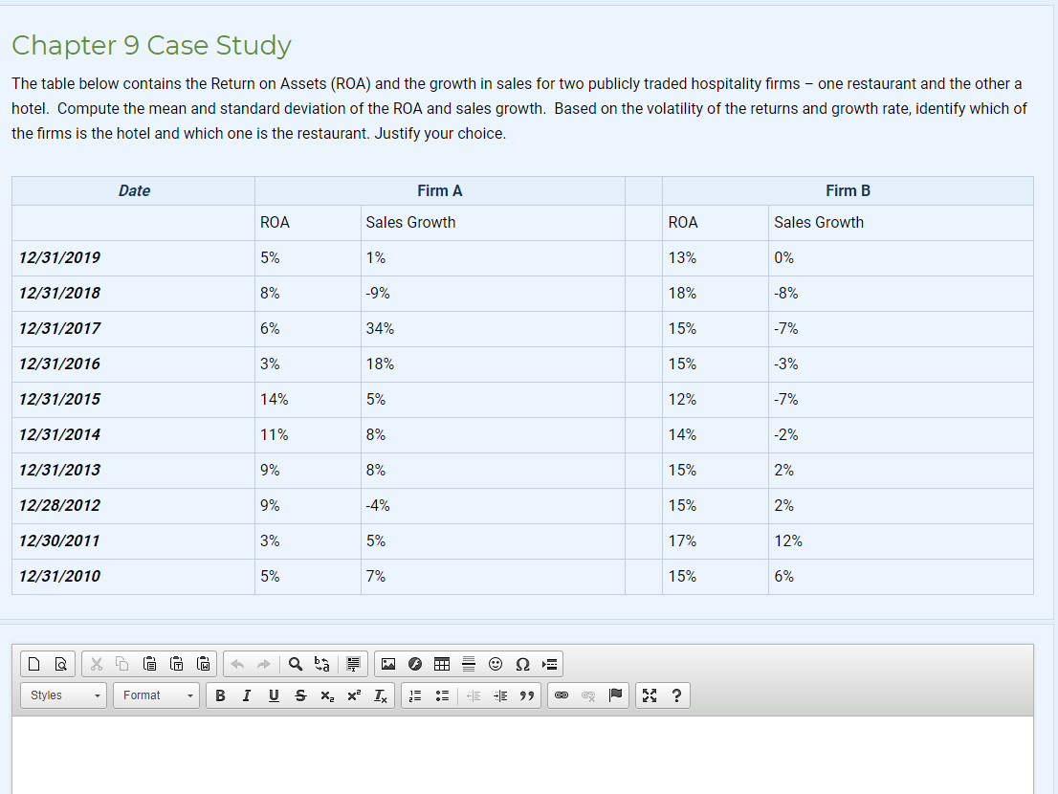Click the New Page icon in editor toolbar
This screenshot has width=1058, height=794.
(x=33, y=664)
